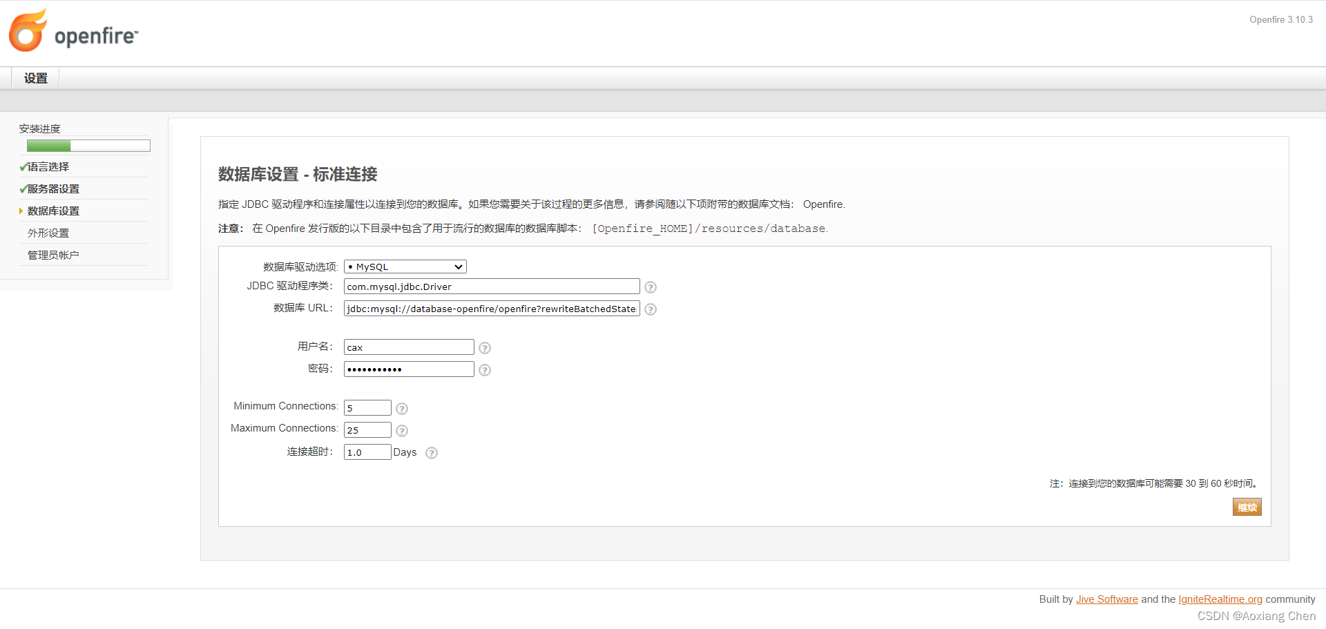Select 服务器设置 step in sidebar
Viewport: 1326px width, 629px height.
pyautogui.click(x=53, y=189)
